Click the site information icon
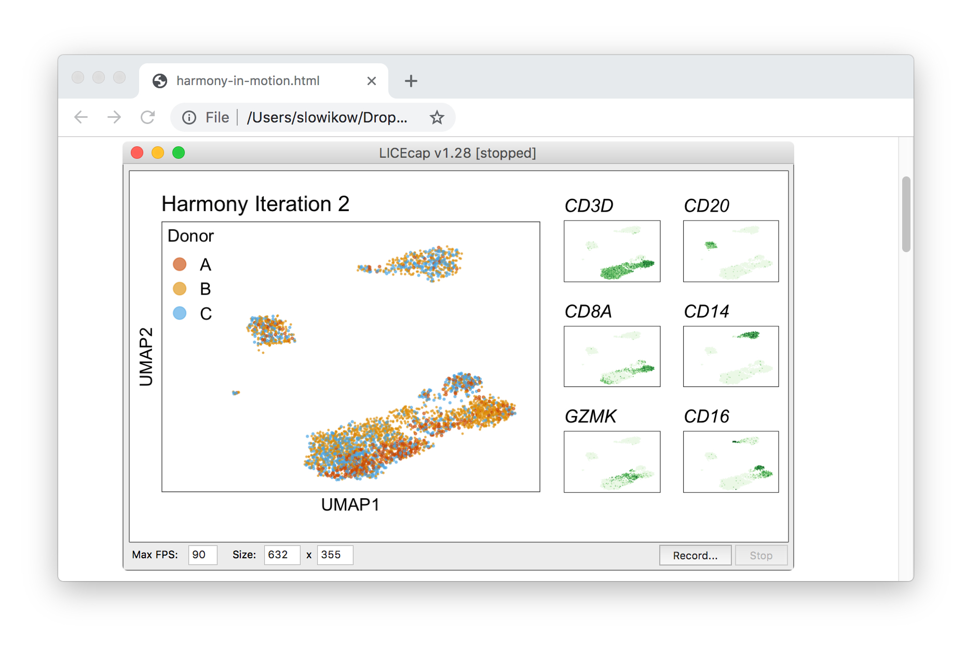The width and height of the screenshot is (979, 661). [x=189, y=118]
